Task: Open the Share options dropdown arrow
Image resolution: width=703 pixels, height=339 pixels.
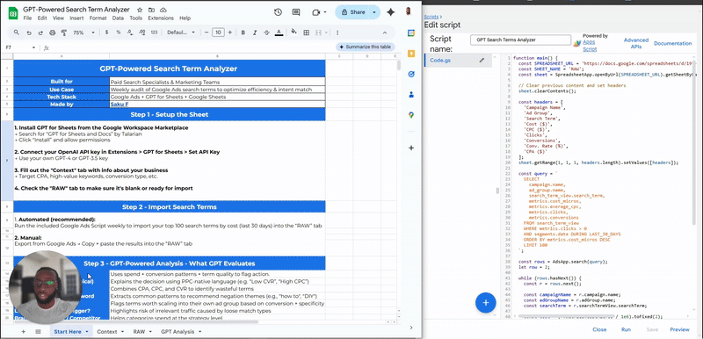Action: (374, 12)
